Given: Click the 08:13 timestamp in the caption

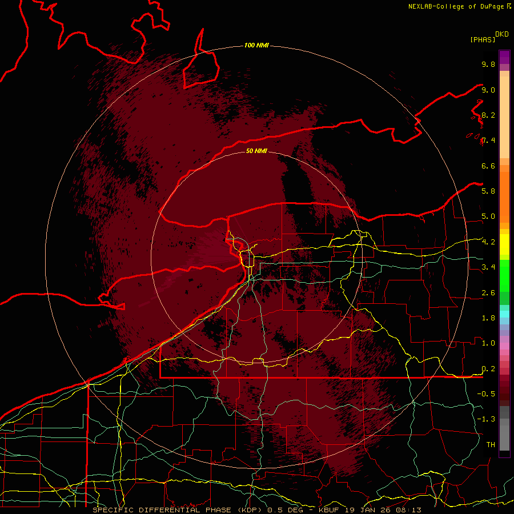Looking at the screenshot, I should [408, 510].
